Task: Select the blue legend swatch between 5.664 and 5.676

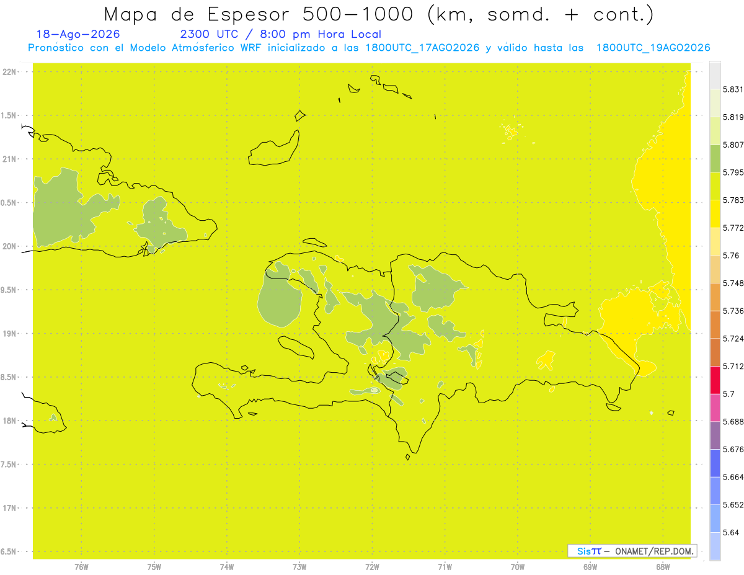Action: (x=715, y=463)
